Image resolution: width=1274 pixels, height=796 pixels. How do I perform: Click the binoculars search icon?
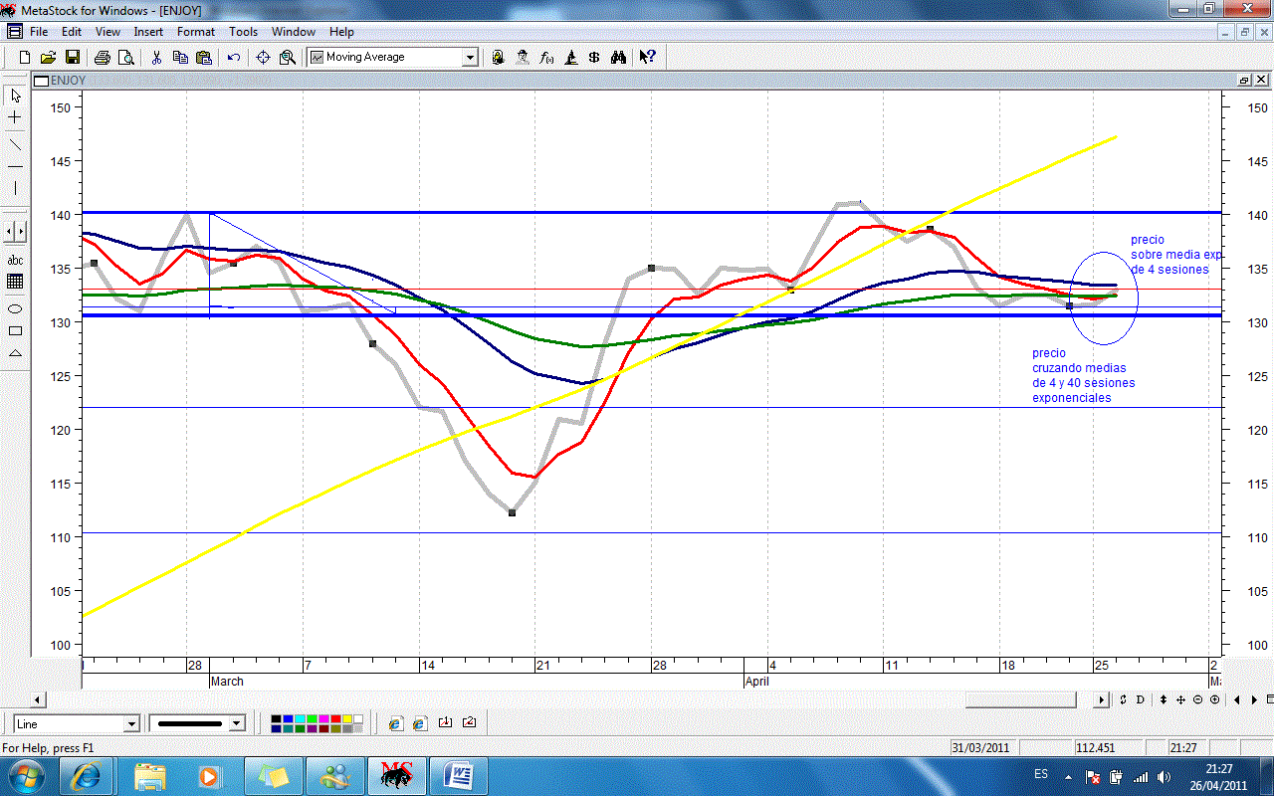click(618, 58)
